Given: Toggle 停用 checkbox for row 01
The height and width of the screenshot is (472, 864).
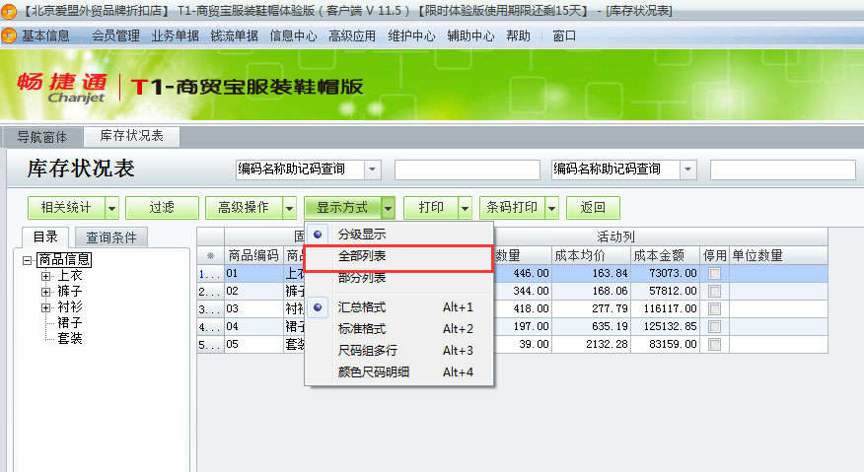Looking at the screenshot, I should pos(715,273).
